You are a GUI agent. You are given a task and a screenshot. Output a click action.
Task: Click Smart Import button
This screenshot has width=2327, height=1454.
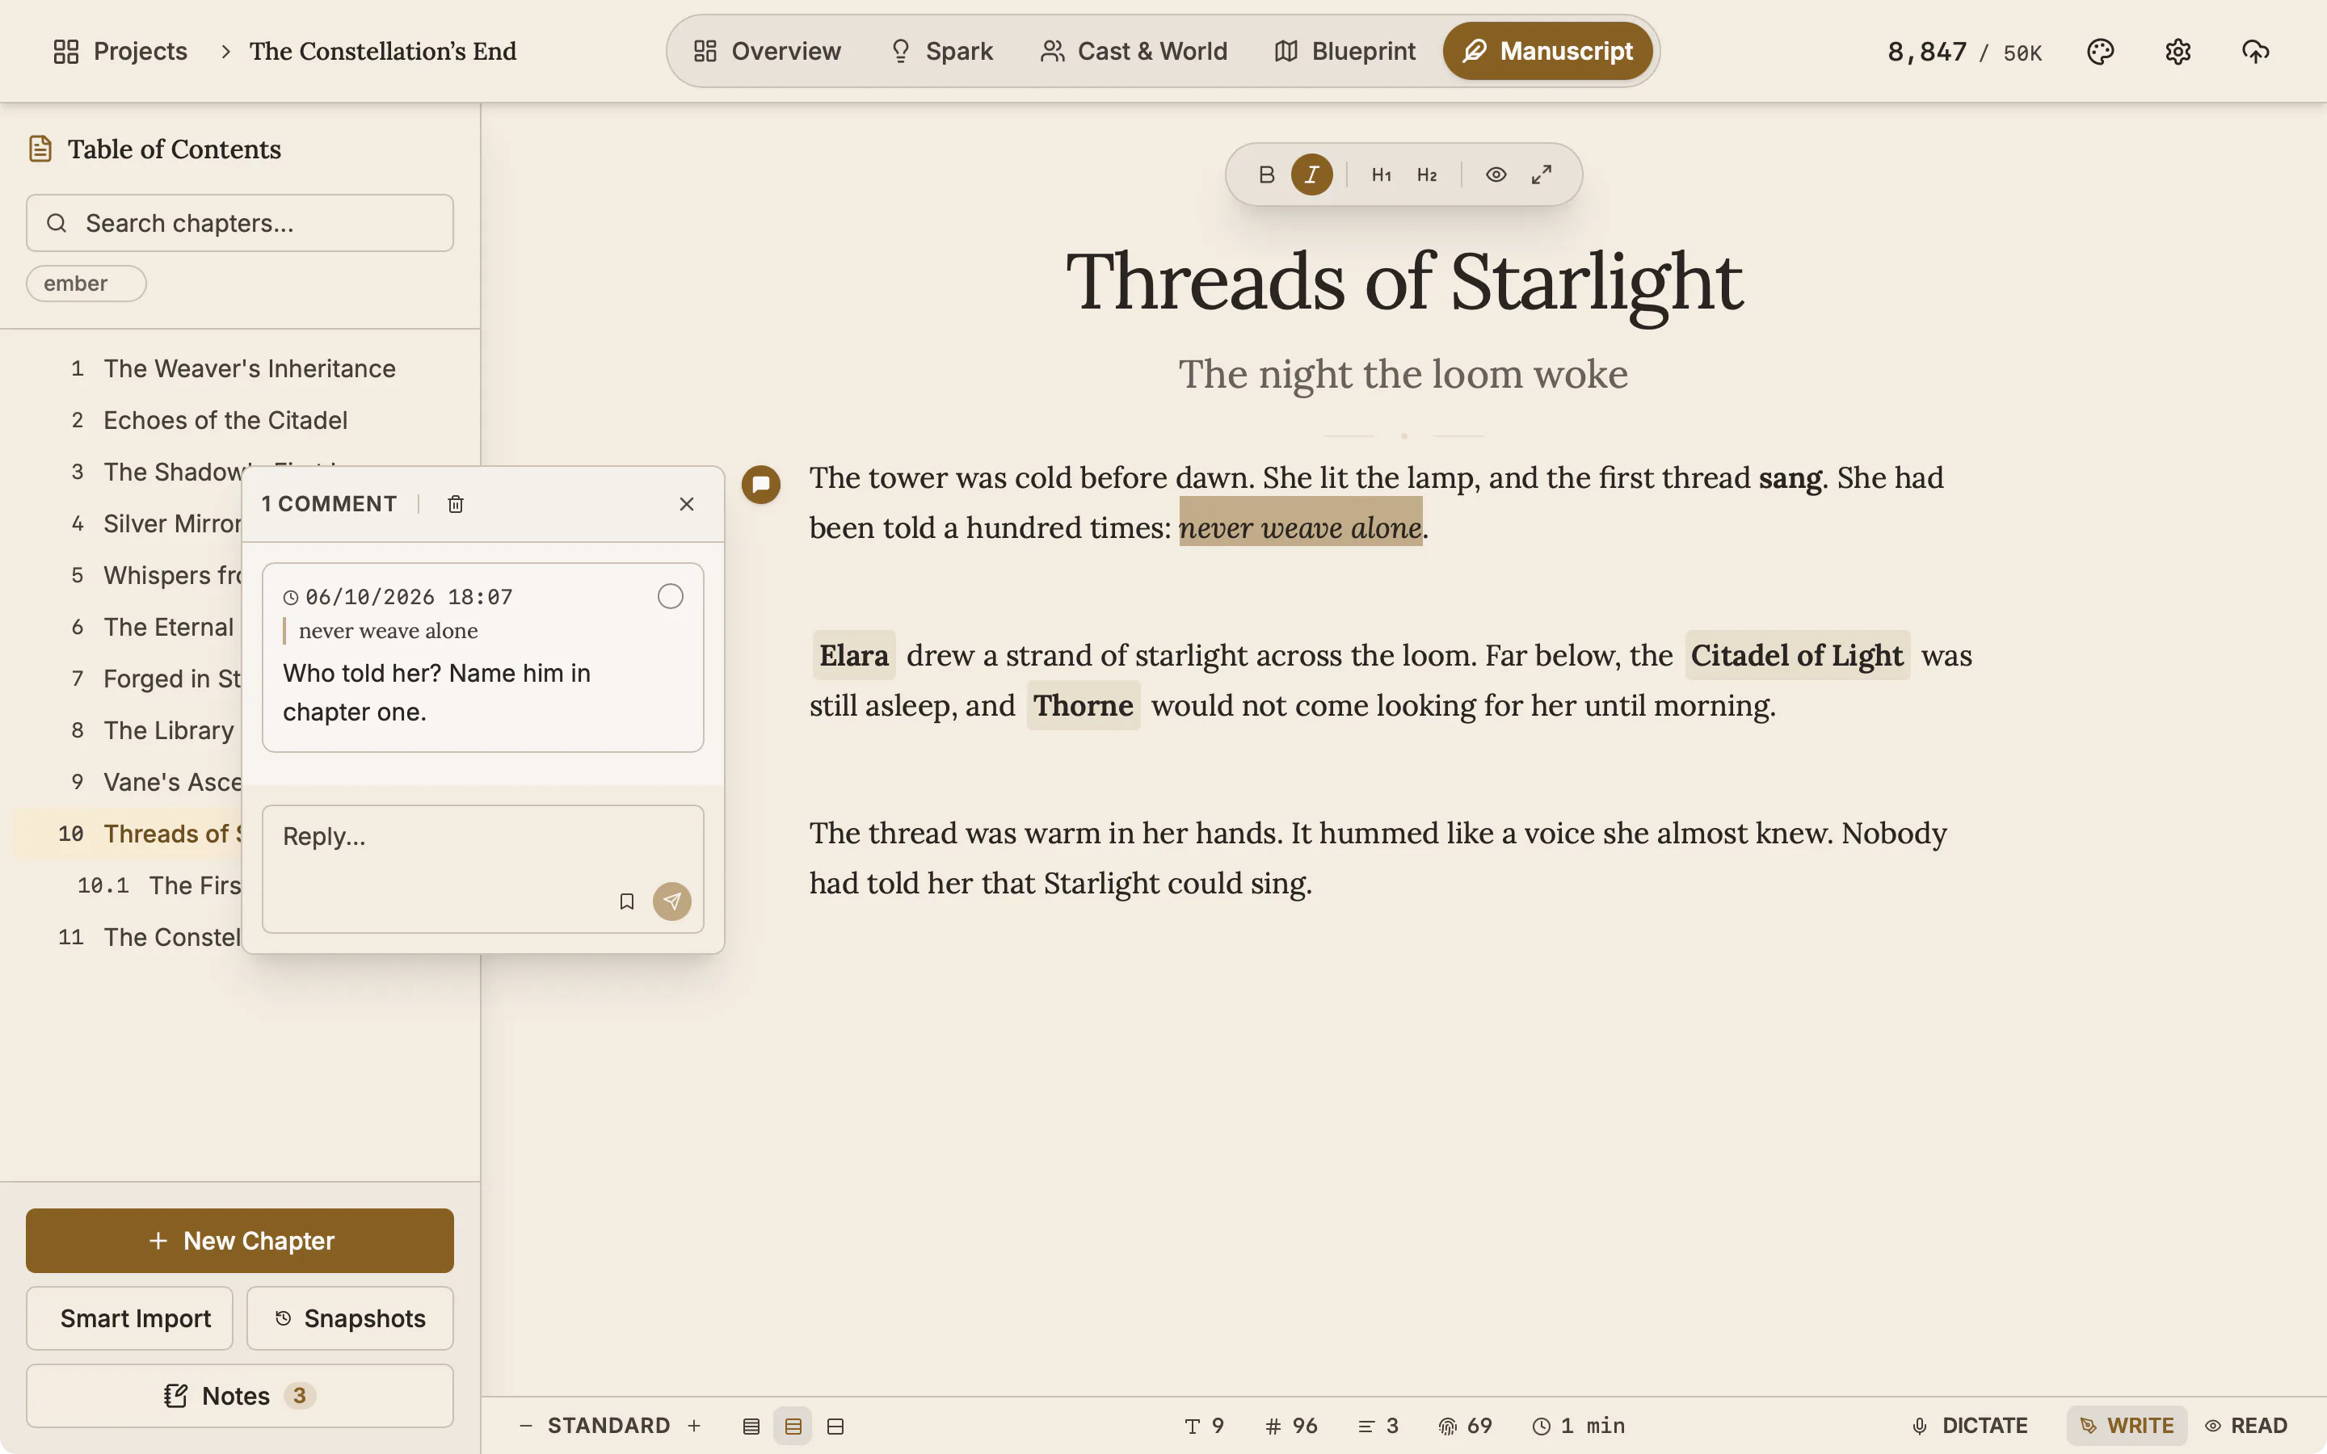coord(130,1318)
